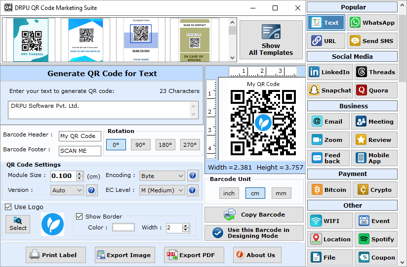This screenshot has height=267, width=407.
Task: Select the Text QR code type
Action: click(326, 23)
